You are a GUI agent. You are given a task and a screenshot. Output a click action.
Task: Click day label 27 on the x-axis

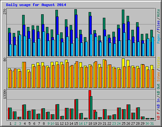[133, 124]
